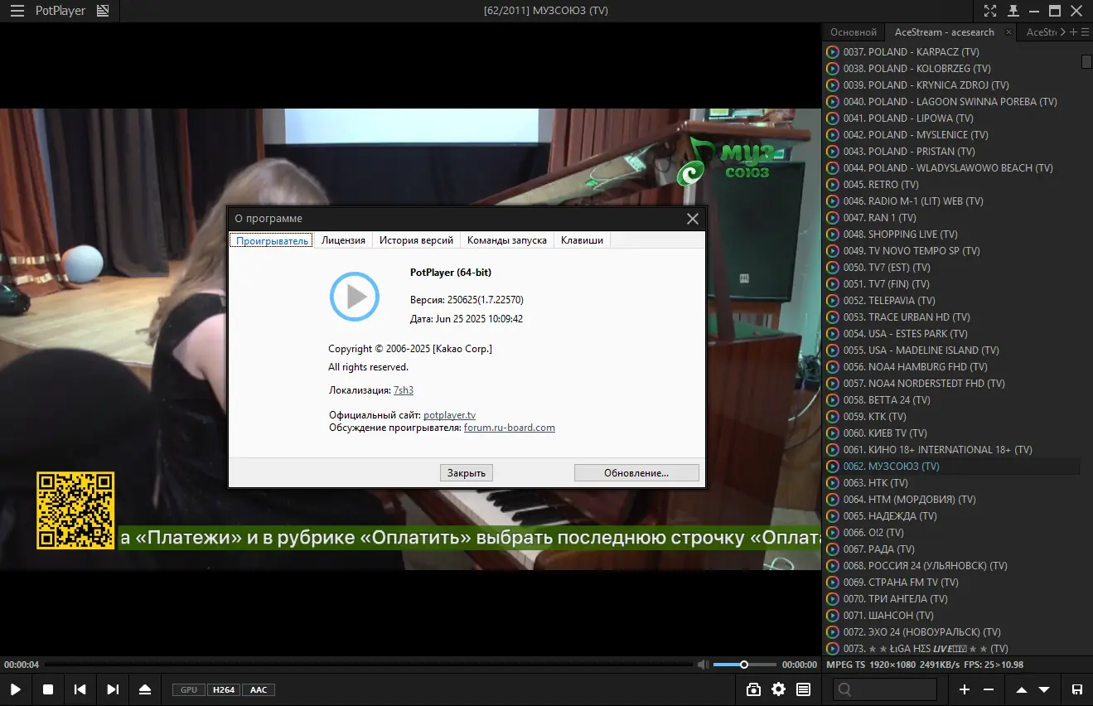Stop playback with the Stop button

point(48,689)
